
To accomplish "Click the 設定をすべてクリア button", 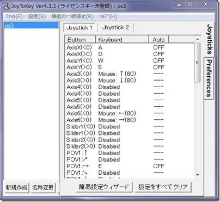I will click(x=163, y=187).
